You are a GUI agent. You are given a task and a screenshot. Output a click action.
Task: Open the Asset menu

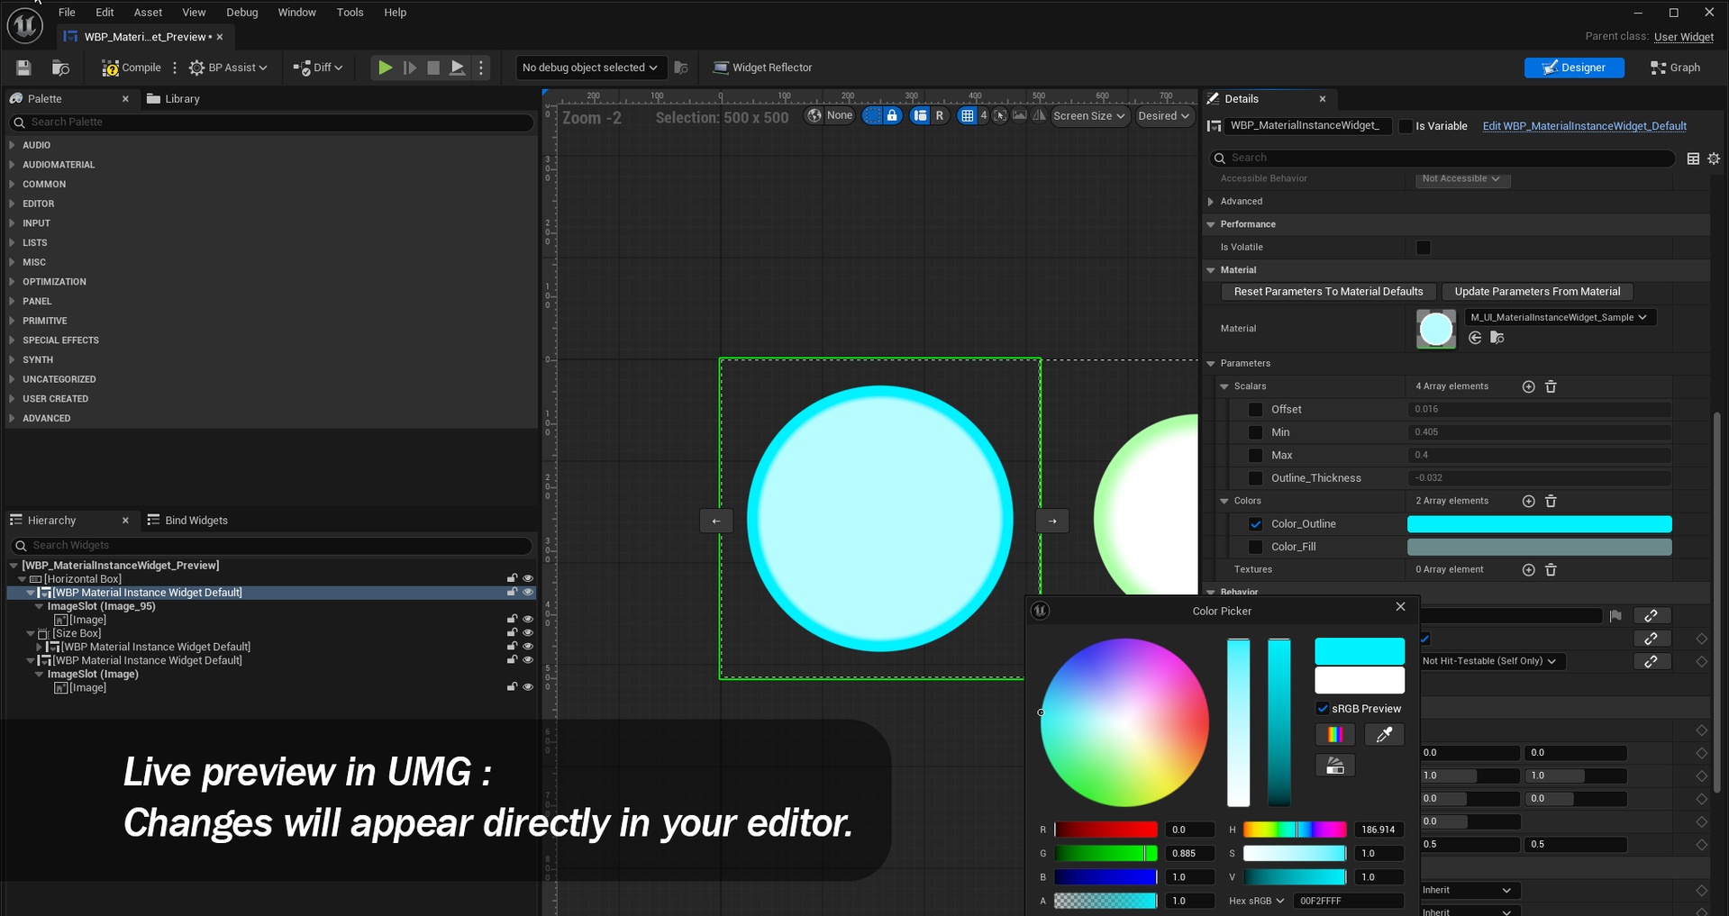coord(148,13)
